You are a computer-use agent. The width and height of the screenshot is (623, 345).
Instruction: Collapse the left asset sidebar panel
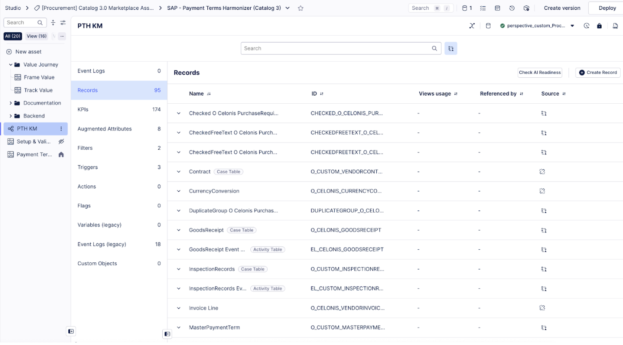pyautogui.click(x=71, y=331)
